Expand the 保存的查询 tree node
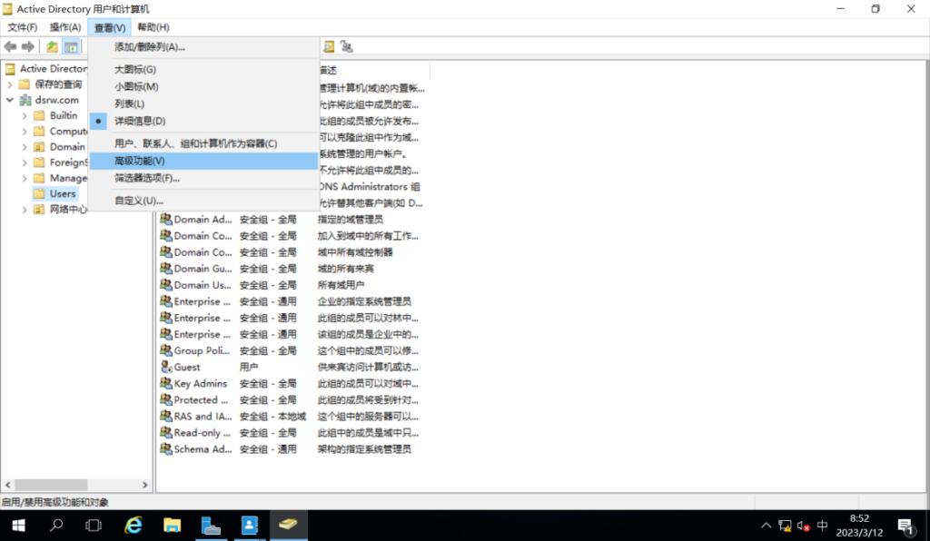This screenshot has width=930, height=541. [9, 84]
